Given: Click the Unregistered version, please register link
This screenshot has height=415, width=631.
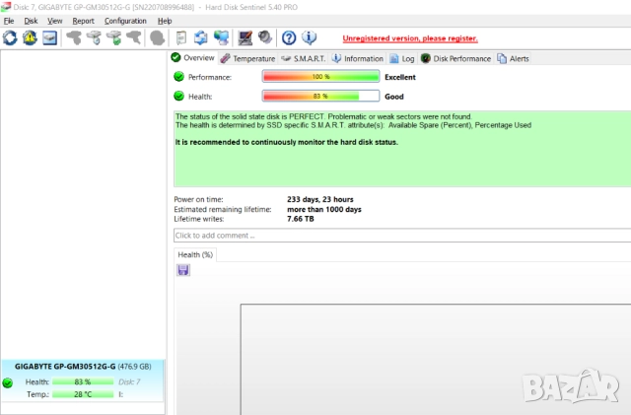Looking at the screenshot, I should (x=409, y=38).
